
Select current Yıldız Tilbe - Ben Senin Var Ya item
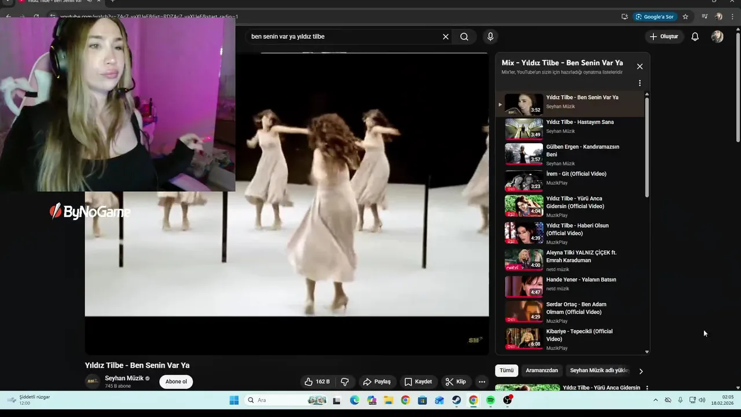570,104
